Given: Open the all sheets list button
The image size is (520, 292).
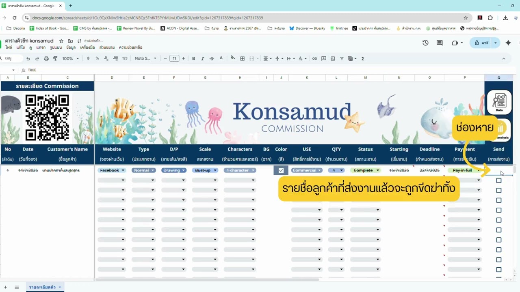Looking at the screenshot, I should coord(17,287).
